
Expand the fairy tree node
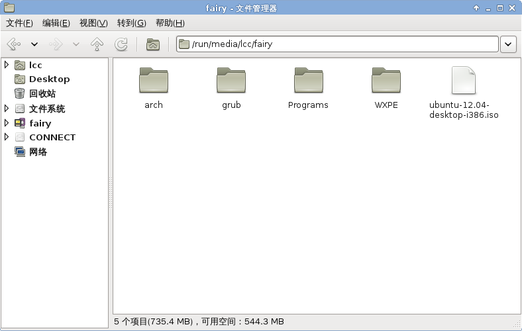[x=7, y=122]
